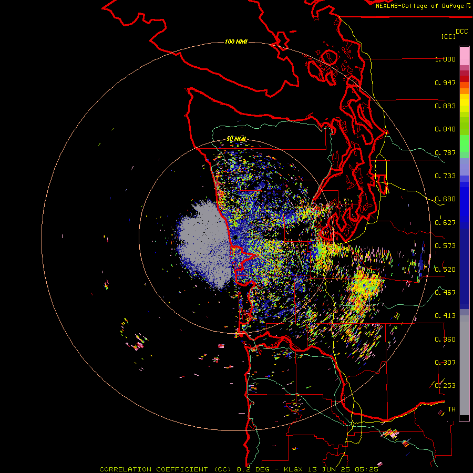The width and height of the screenshot is (473, 473).
Task: Click the DCC product label
Action: tap(461, 32)
